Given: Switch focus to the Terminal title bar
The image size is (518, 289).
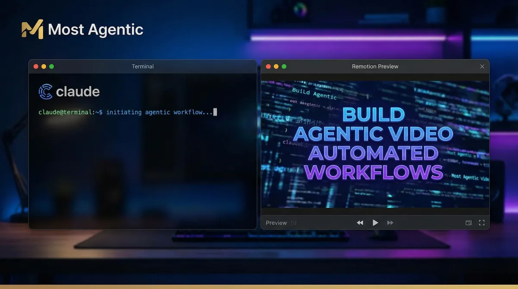Looking at the screenshot, I should point(142,66).
